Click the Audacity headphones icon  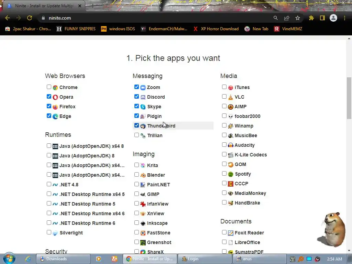tap(231, 145)
